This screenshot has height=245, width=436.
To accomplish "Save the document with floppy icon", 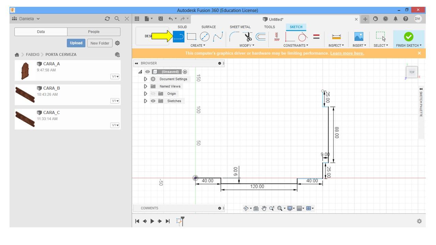I will [161, 19].
